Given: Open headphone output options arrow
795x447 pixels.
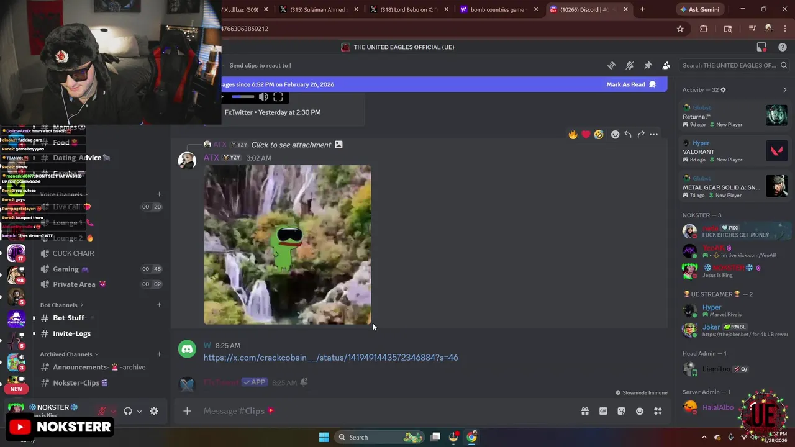Looking at the screenshot, I should point(139,411).
